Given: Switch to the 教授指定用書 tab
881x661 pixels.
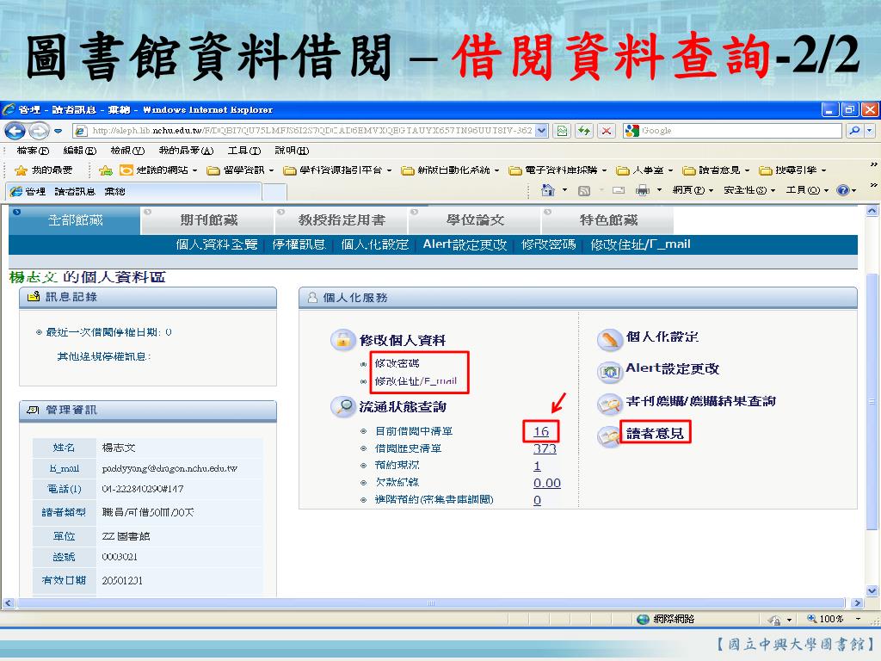Looking at the screenshot, I should [342, 220].
